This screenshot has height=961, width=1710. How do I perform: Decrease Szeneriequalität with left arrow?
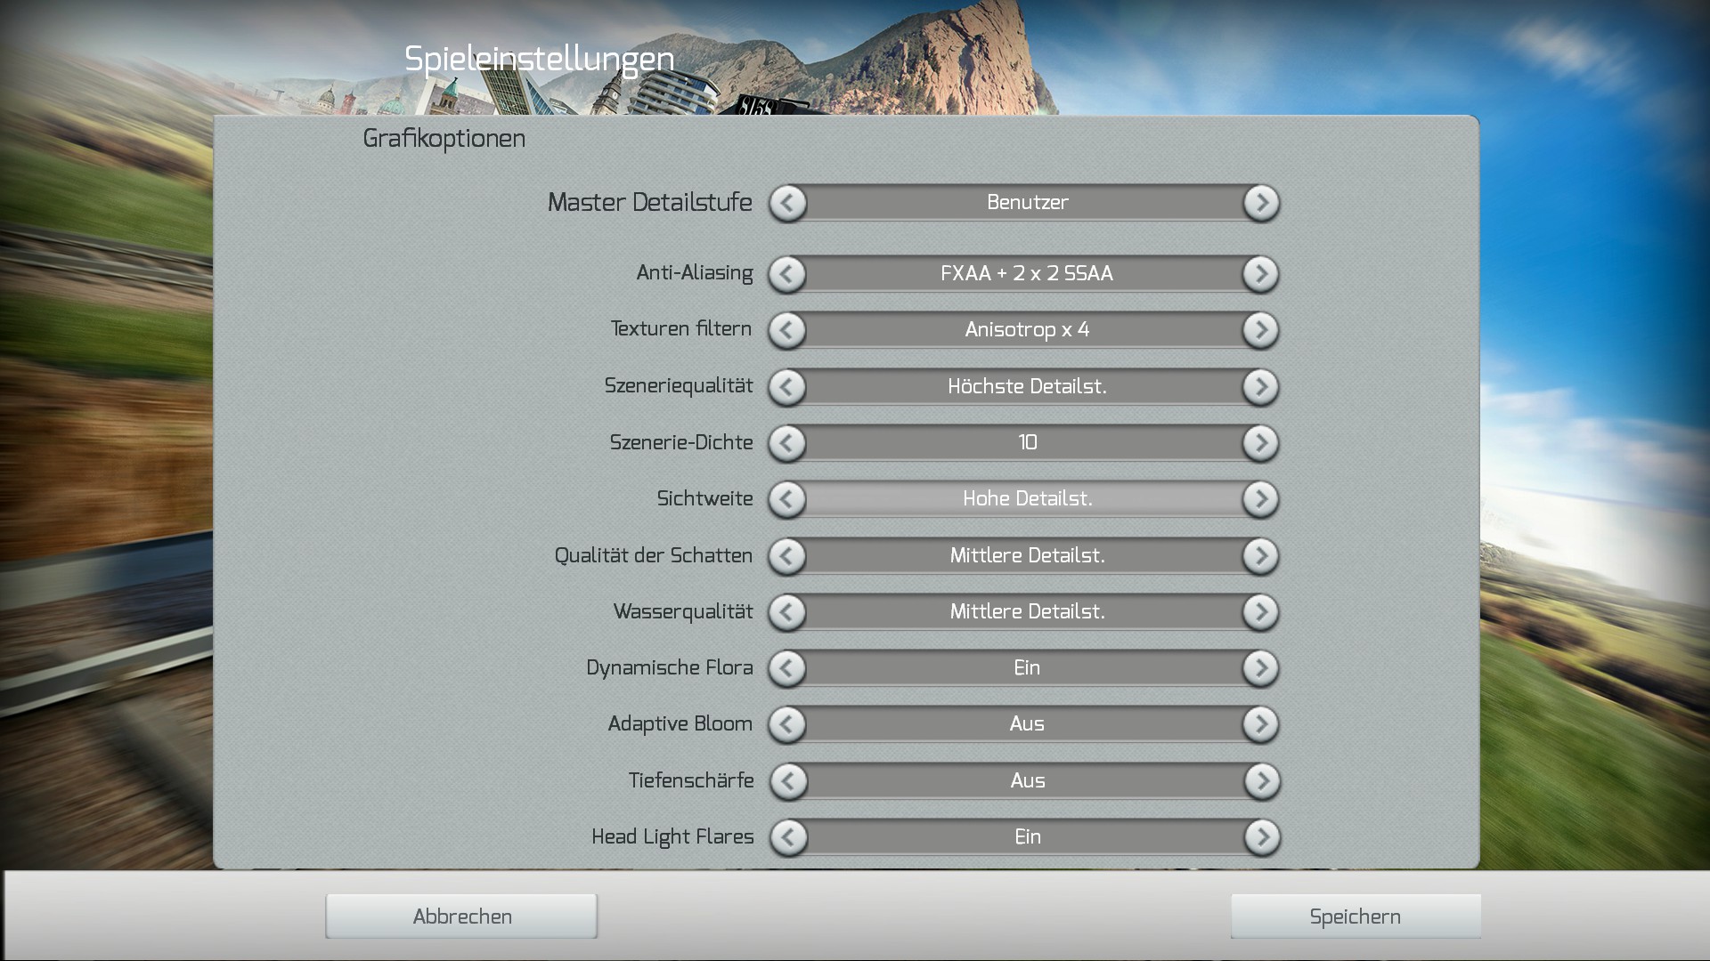[x=787, y=387]
